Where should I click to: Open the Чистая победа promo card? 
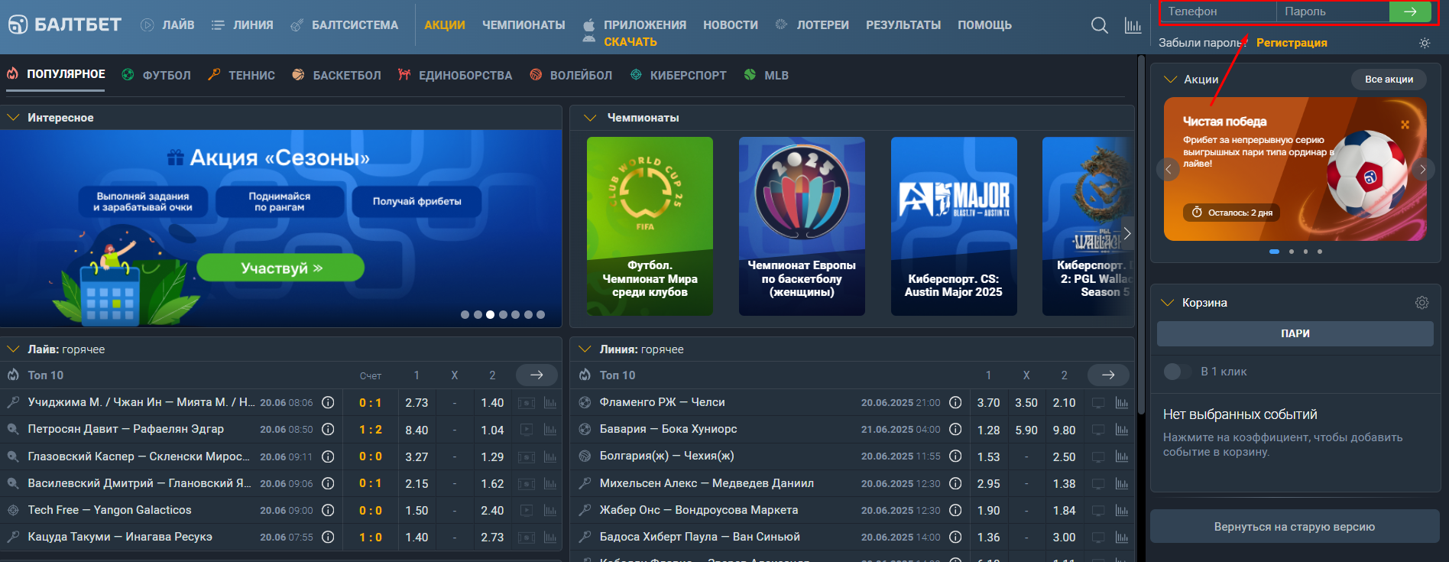coord(1295,169)
